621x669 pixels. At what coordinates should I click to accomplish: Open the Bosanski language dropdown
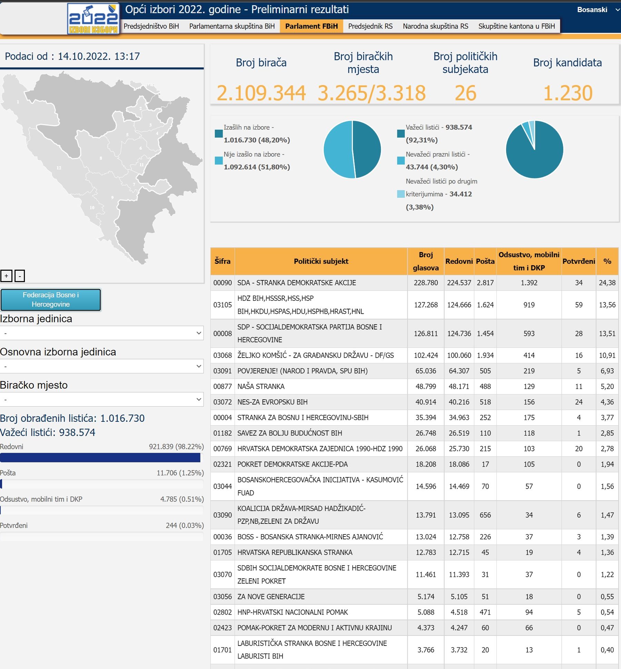[597, 10]
